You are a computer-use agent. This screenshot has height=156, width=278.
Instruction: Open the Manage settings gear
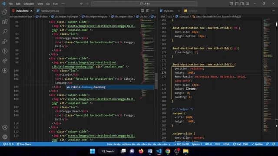[5, 137]
